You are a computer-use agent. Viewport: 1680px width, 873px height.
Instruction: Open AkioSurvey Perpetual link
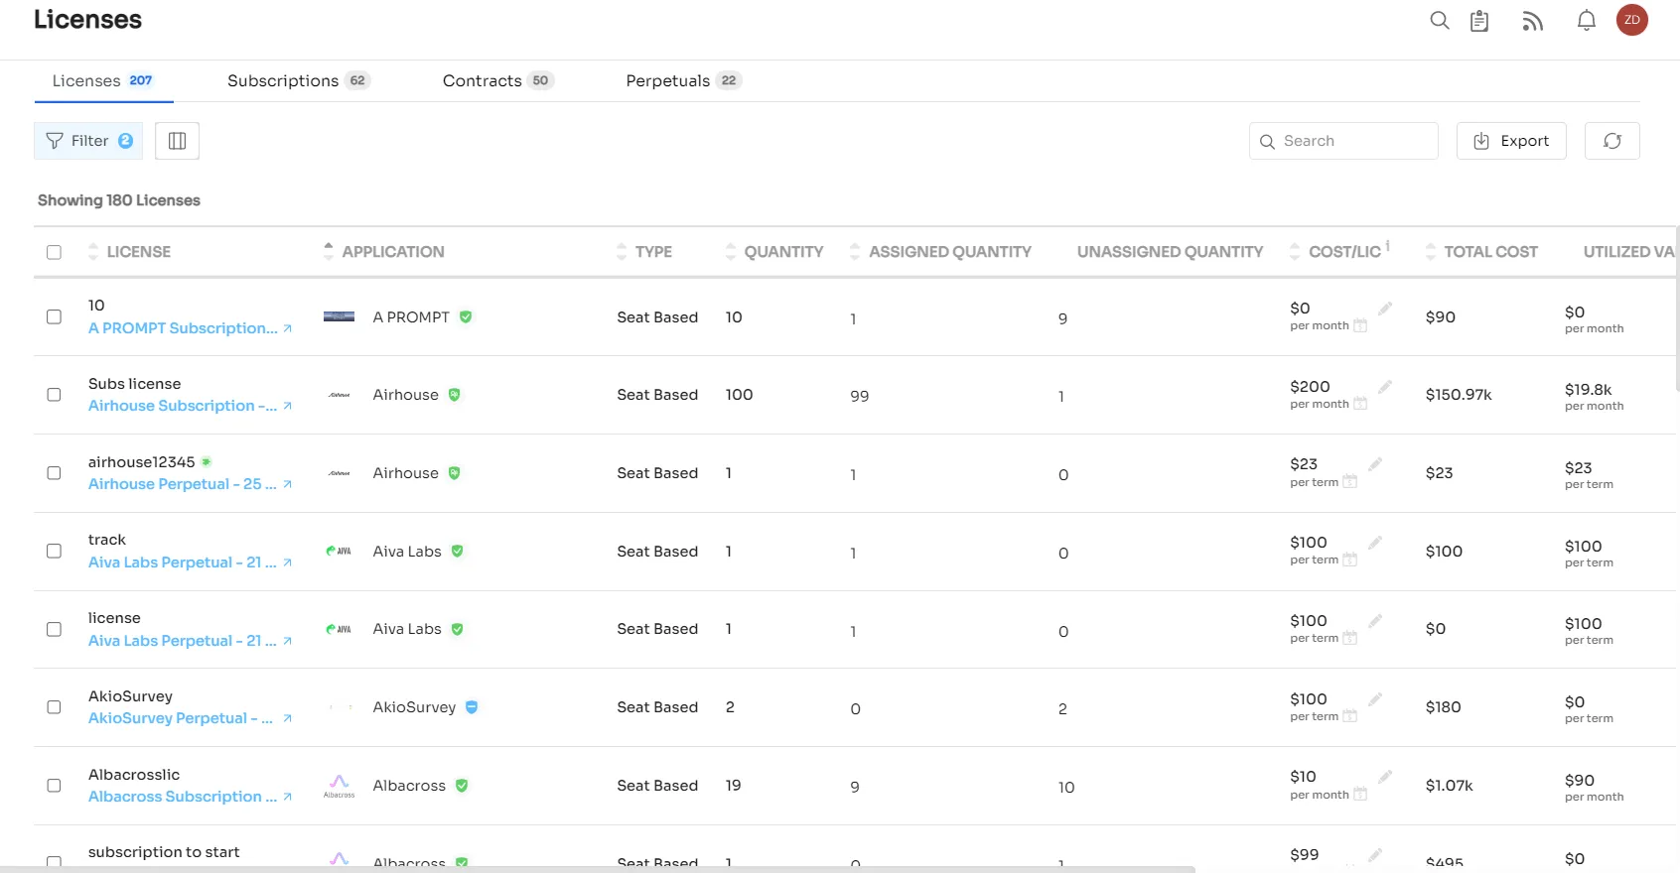[x=181, y=718]
